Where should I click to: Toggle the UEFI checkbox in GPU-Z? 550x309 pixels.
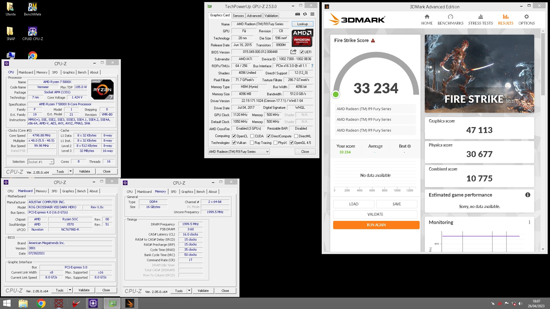pyautogui.click(x=302, y=52)
